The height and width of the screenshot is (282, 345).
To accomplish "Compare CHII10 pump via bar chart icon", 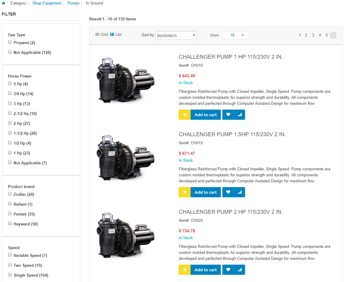I will tap(240, 115).
